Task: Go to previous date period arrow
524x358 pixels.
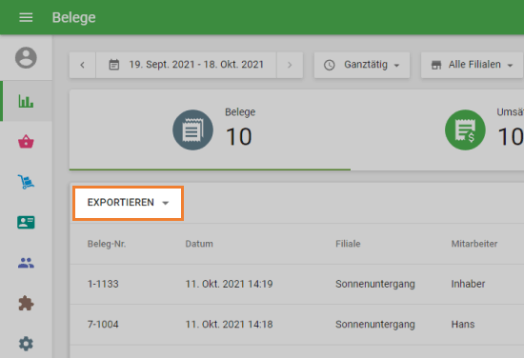Action: (83, 65)
